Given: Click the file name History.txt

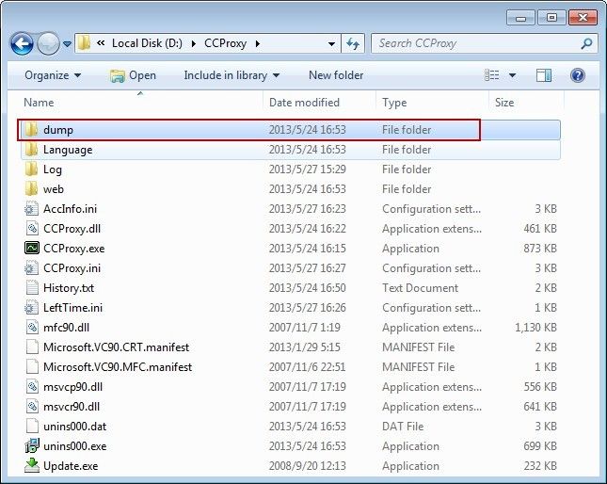Looking at the screenshot, I should coord(69,288).
